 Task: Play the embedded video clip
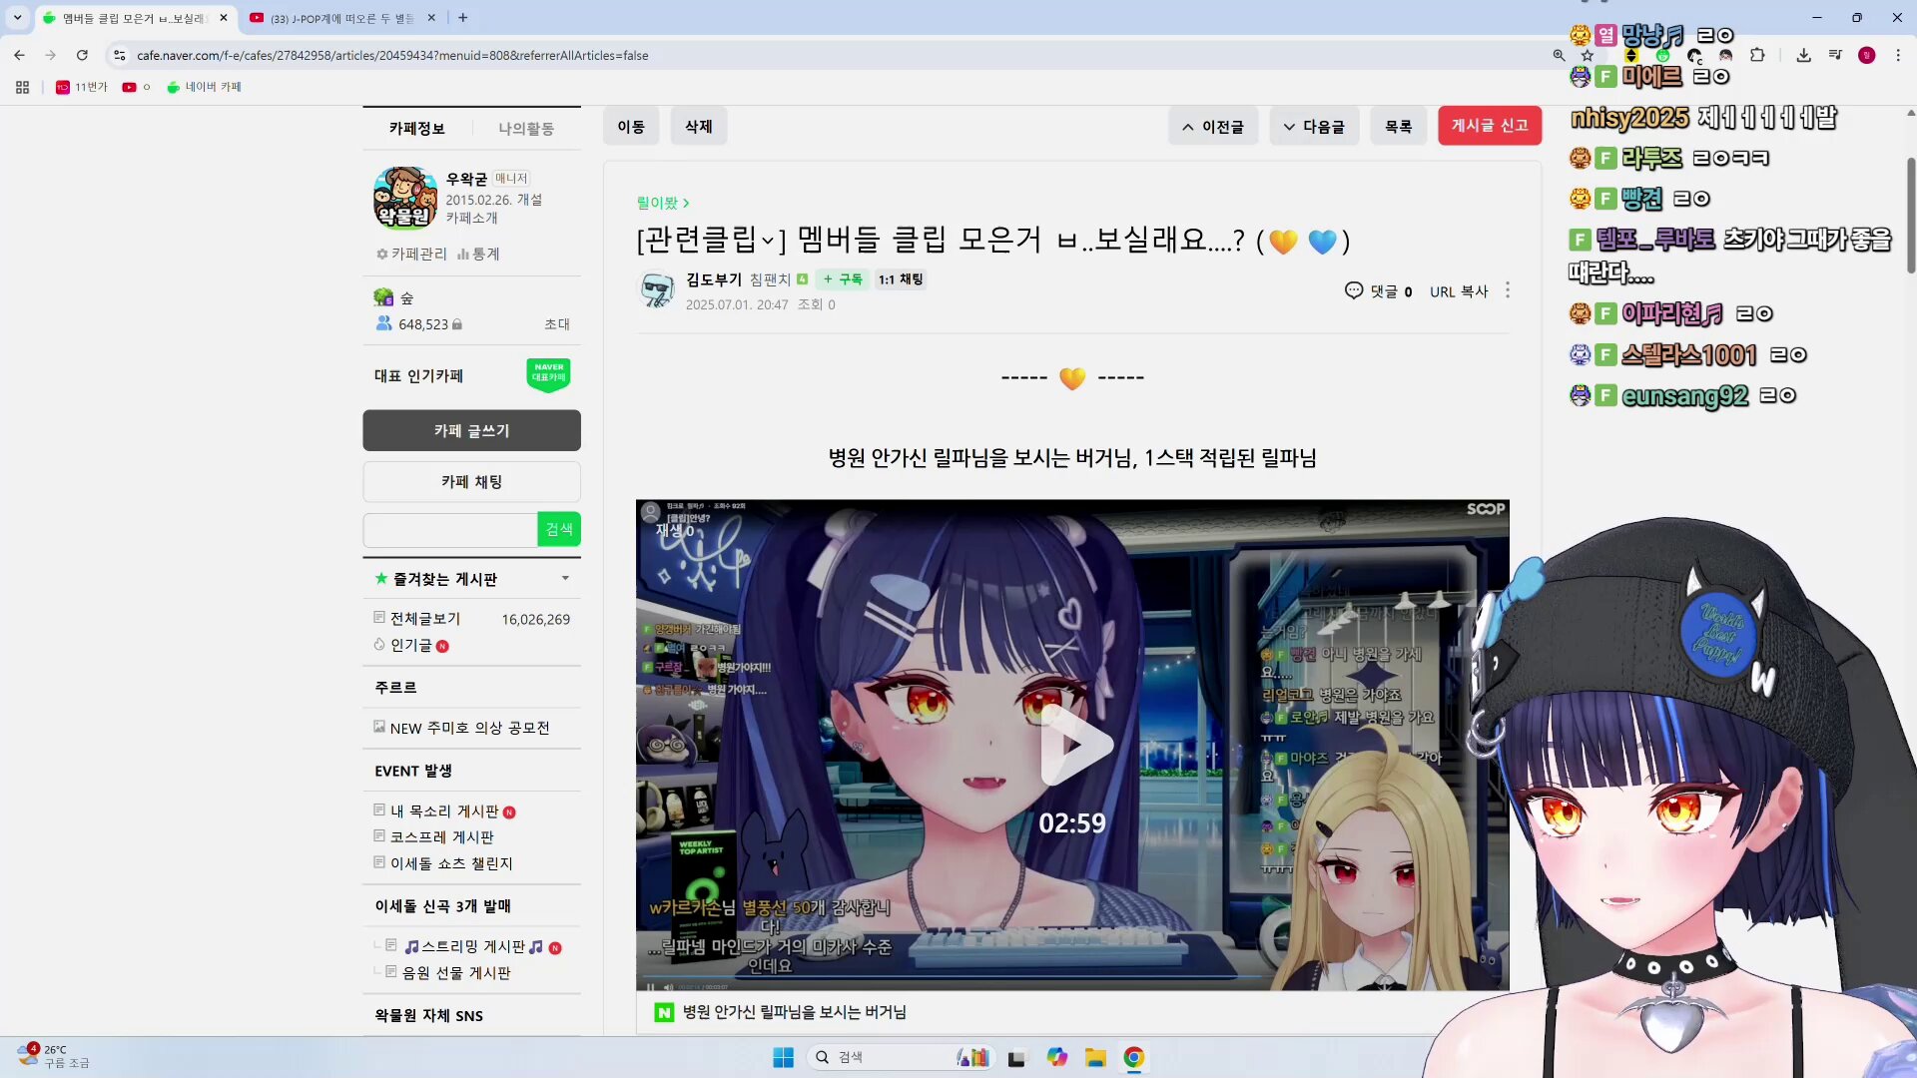click(1072, 745)
